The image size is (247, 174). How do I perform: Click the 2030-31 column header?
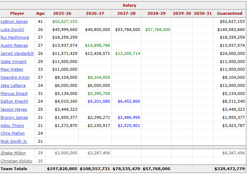point(203,13)
